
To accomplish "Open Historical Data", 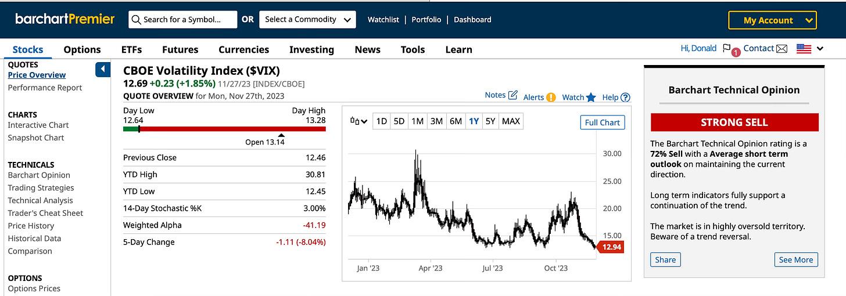I will coord(34,239).
